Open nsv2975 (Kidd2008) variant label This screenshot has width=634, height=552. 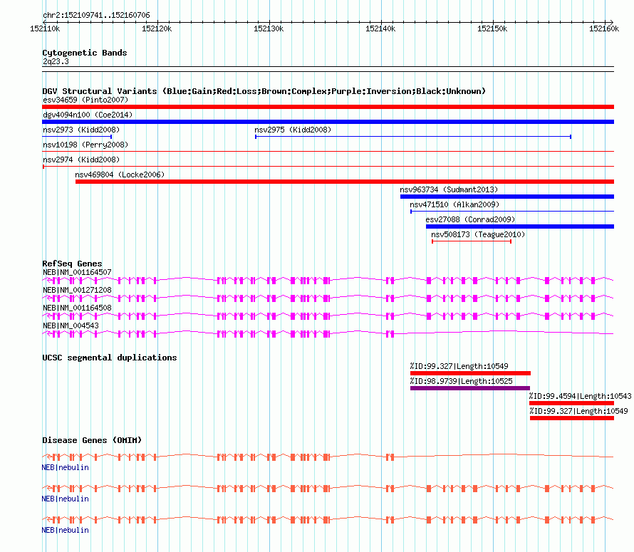click(293, 130)
